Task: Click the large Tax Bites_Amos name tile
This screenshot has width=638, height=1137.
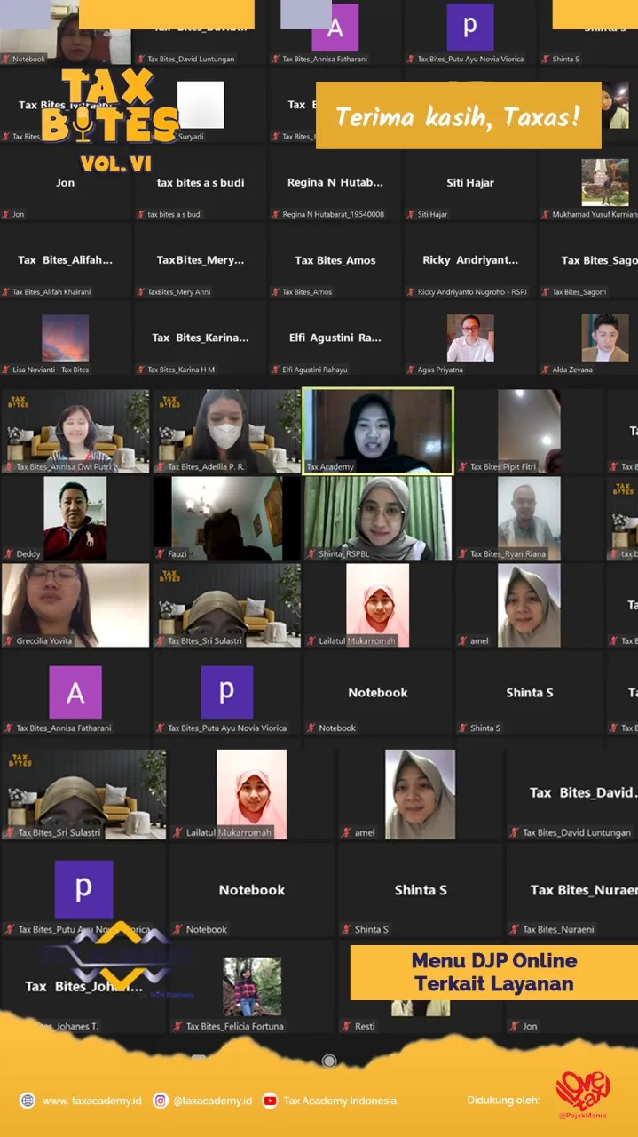Action: point(335,260)
